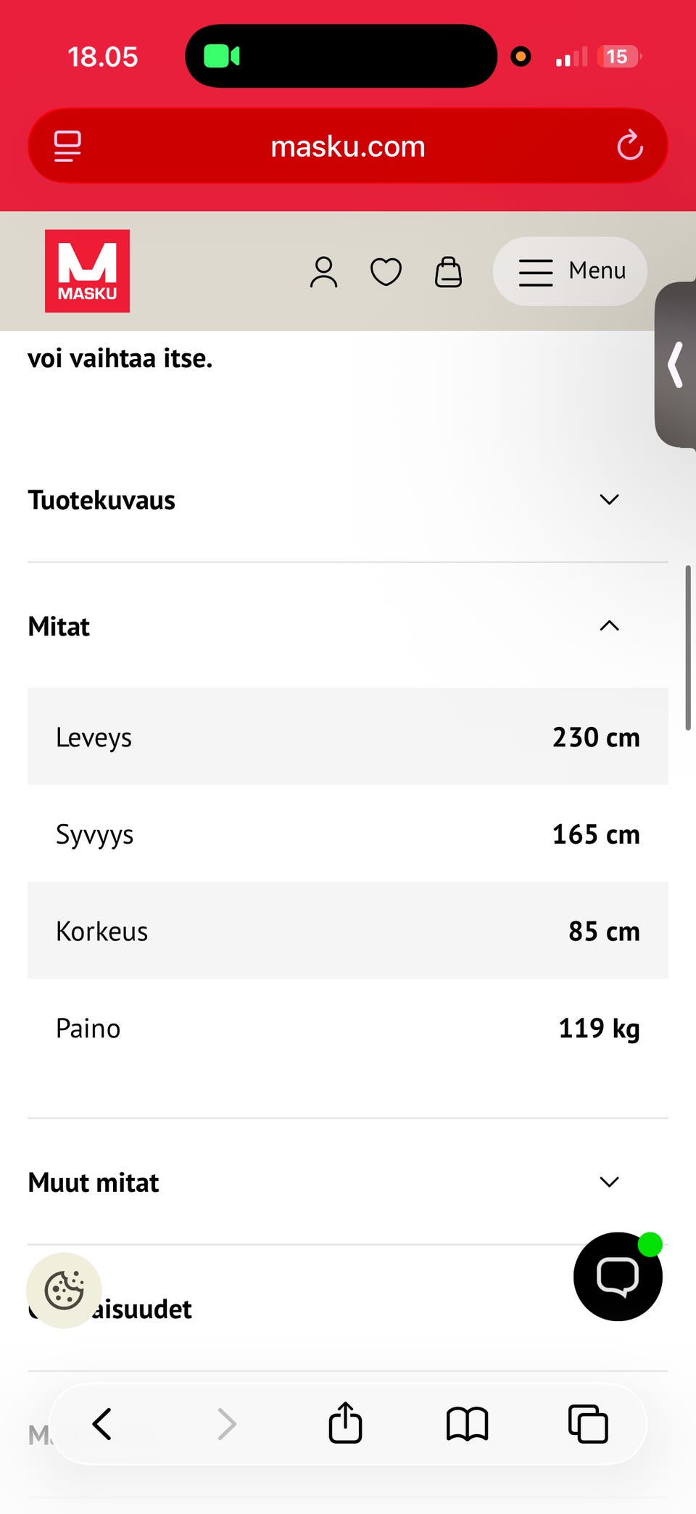Tap the green camera indicator
696x1514 pixels.
click(x=221, y=57)
